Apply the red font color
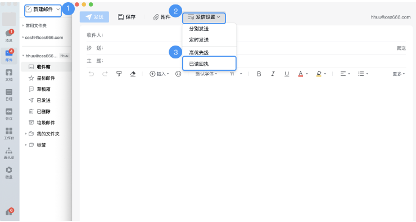 click(x=300, y=74)
